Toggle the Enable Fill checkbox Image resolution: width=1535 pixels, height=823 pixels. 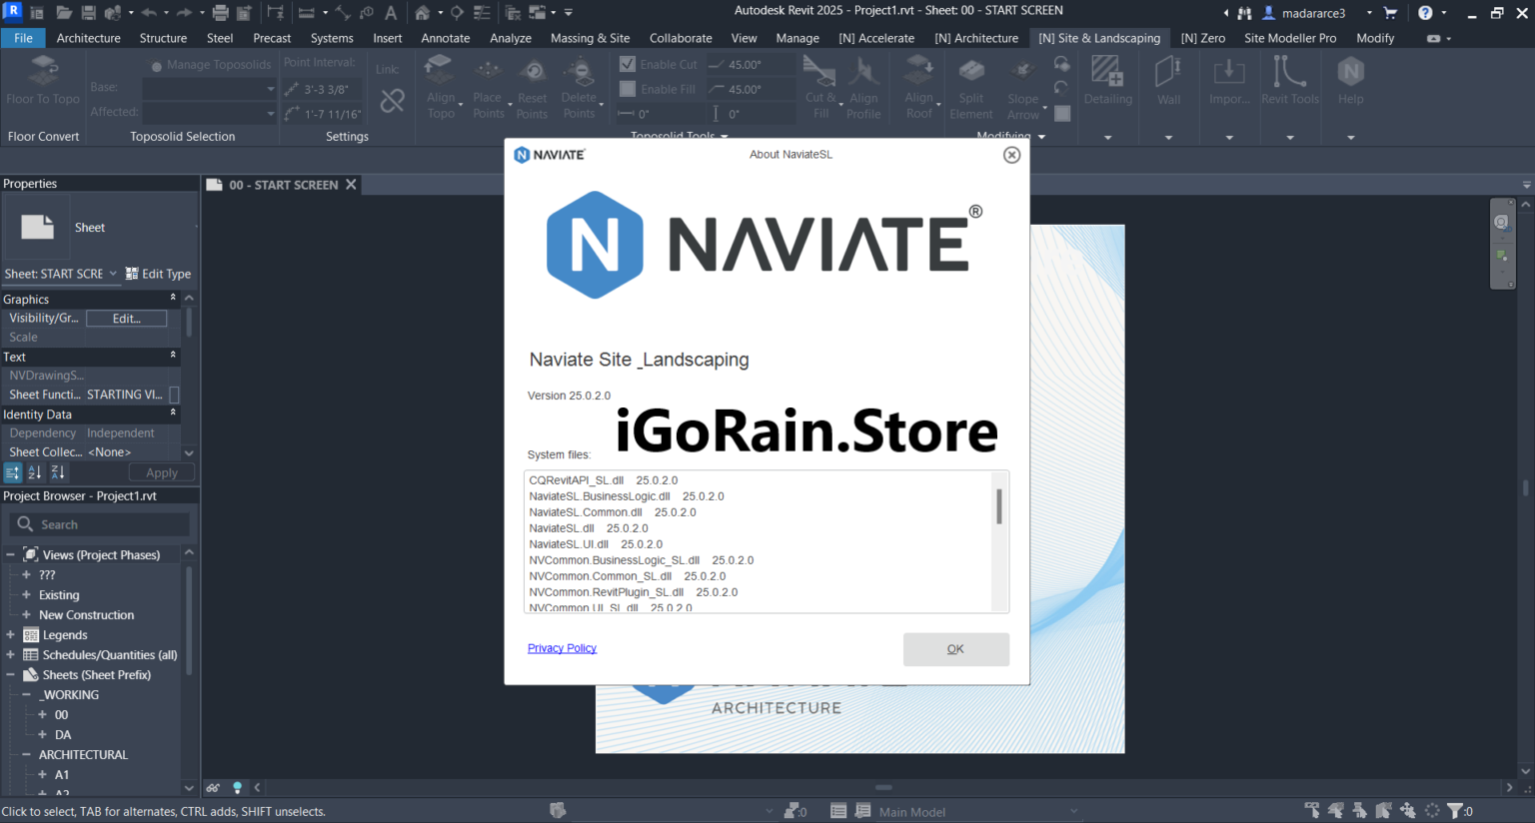pos(628,89)
